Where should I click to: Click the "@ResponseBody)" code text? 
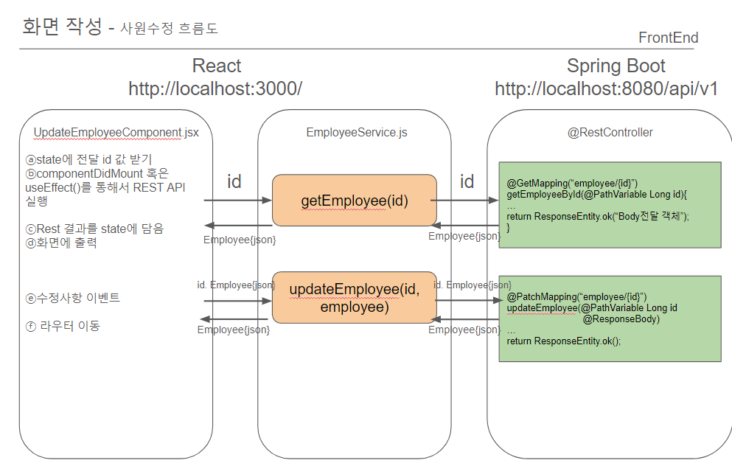[621, 319]
